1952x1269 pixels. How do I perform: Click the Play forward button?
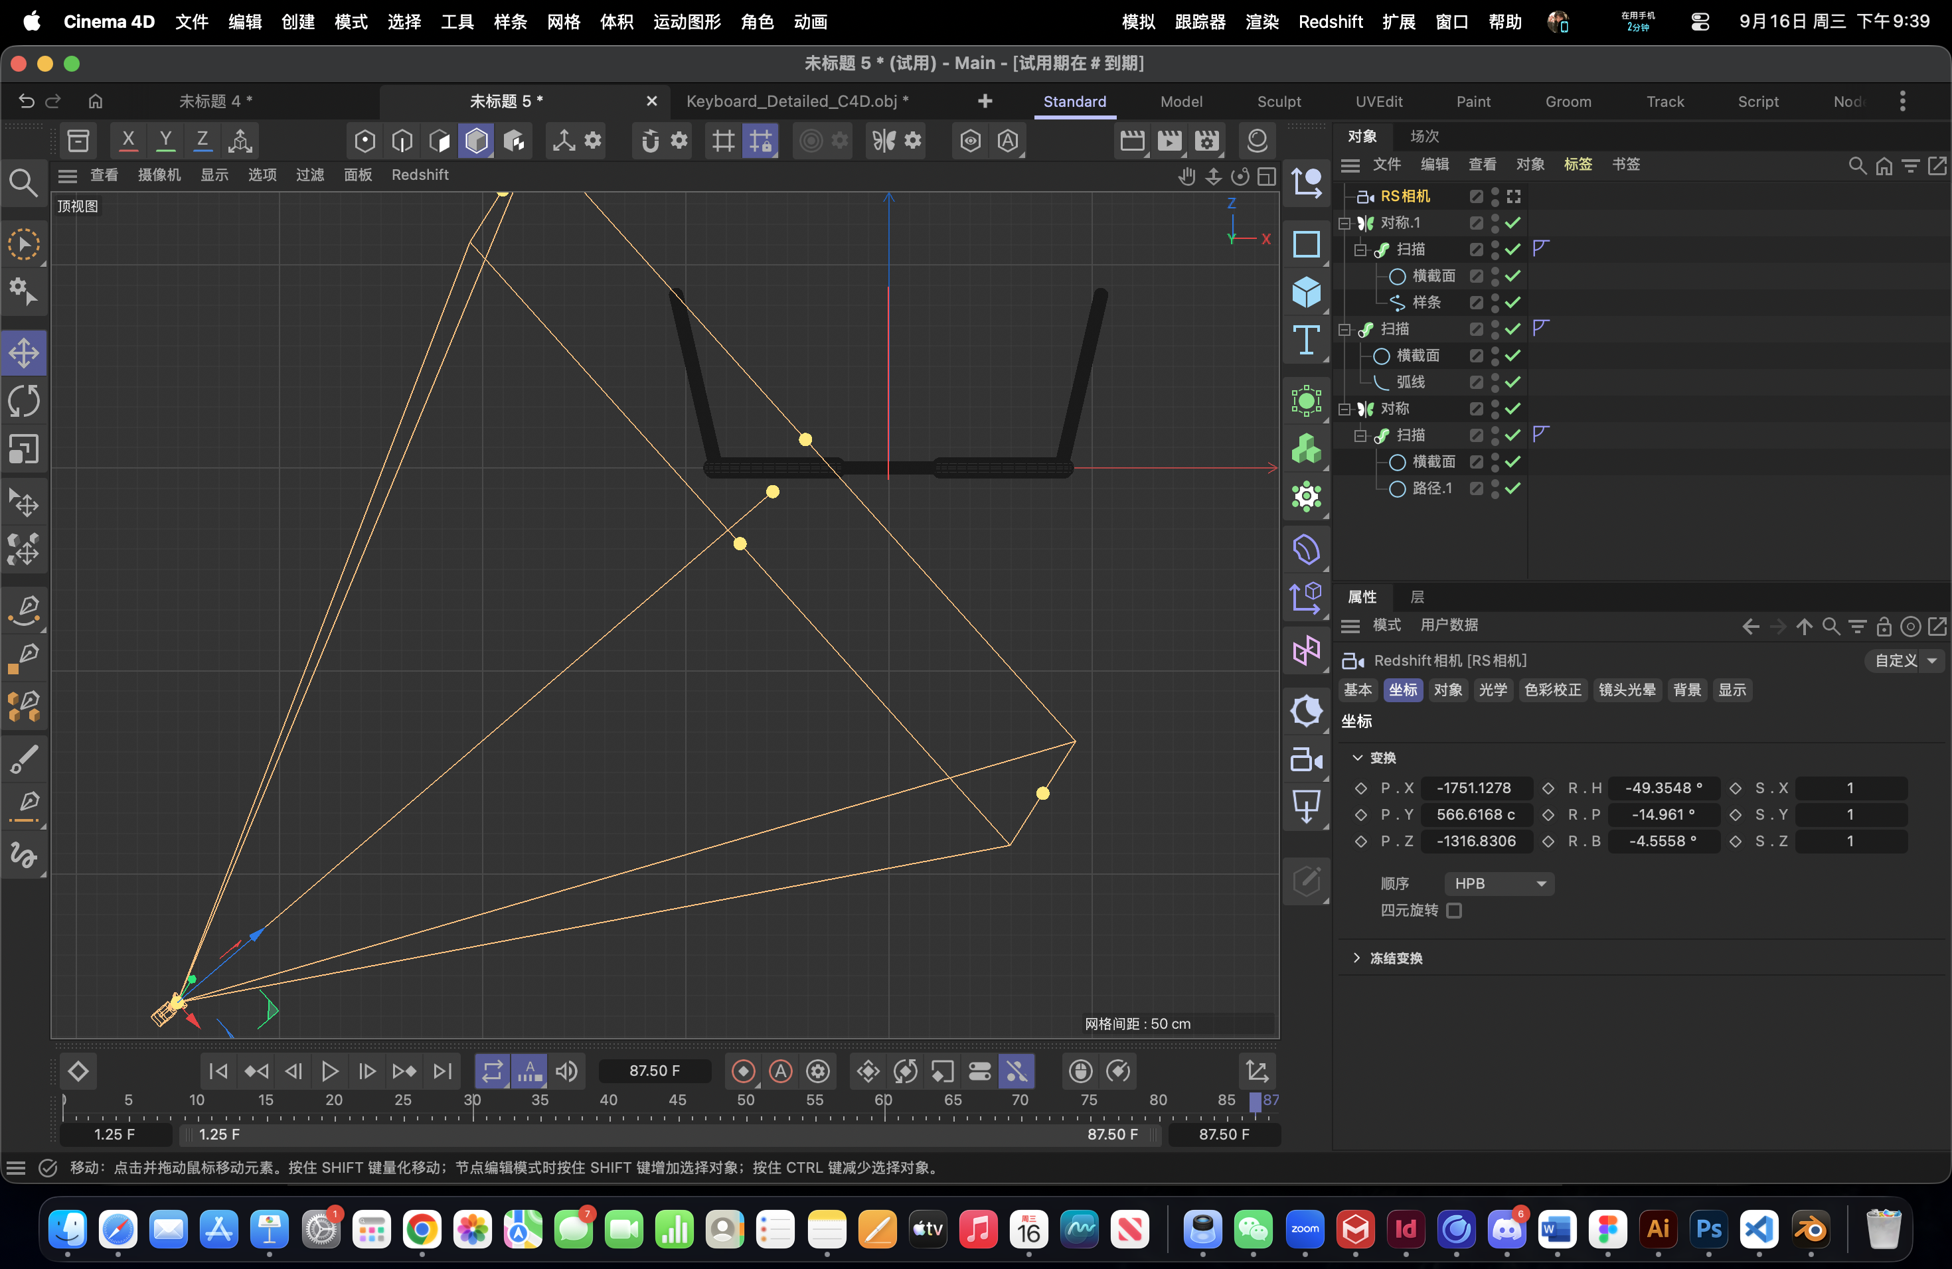[330, 1071]
